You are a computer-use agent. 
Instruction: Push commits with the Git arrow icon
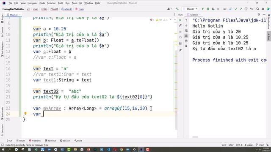pos(241,9)
